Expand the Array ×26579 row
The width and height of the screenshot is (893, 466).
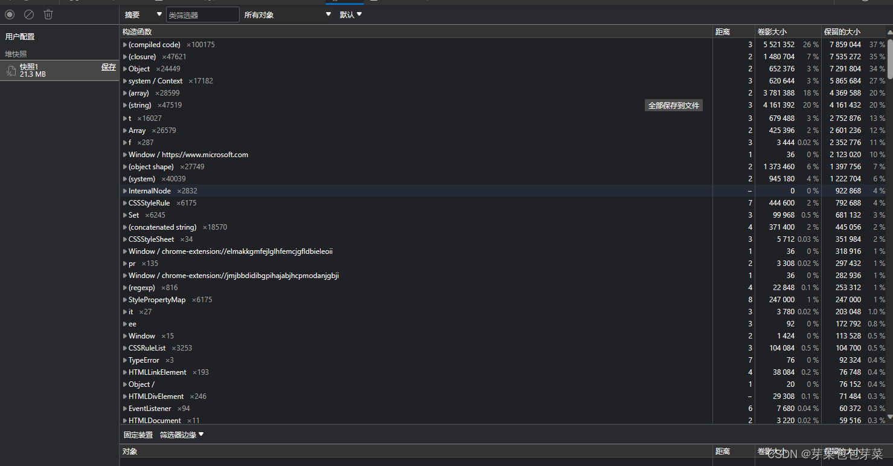coord(125,131)
